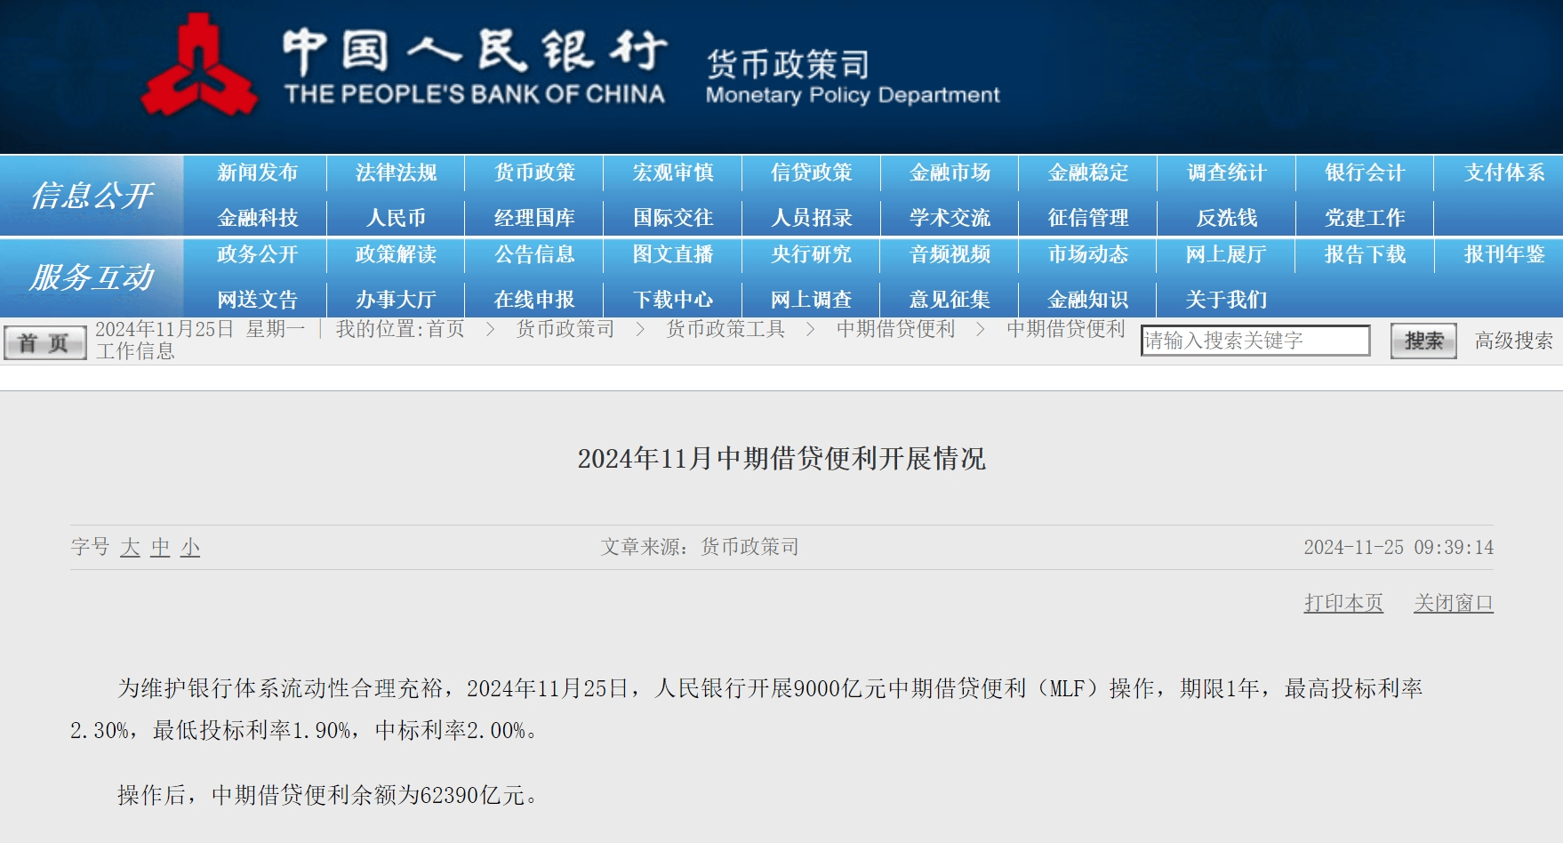Set font size to 大

coord(130,547)
